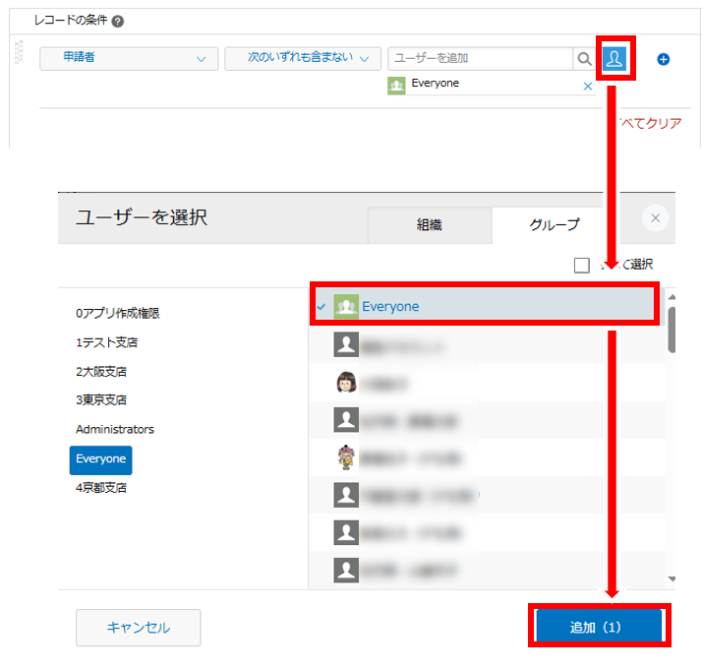Close the user selection dialog
This screenshot has width=702, height=668.
[x=656, y=218]
